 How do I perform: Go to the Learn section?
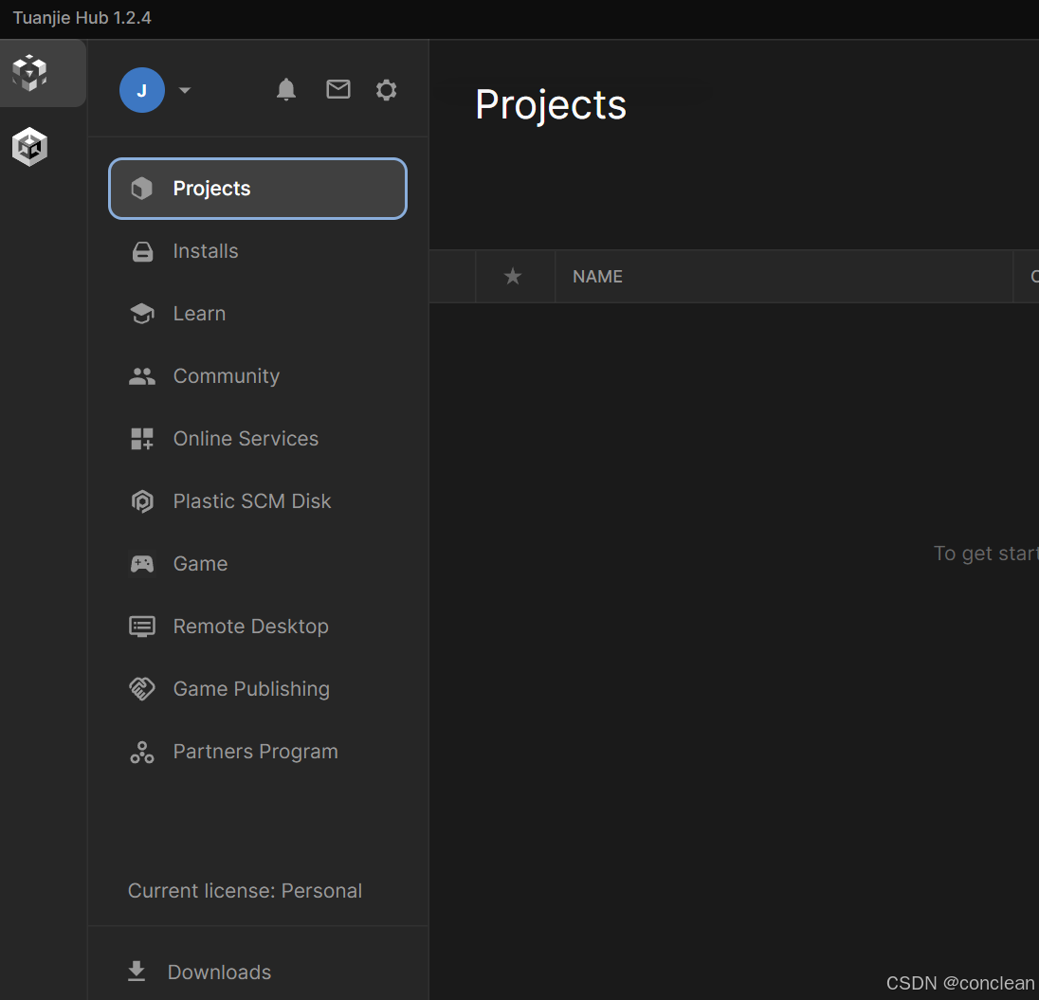[258, 314]
